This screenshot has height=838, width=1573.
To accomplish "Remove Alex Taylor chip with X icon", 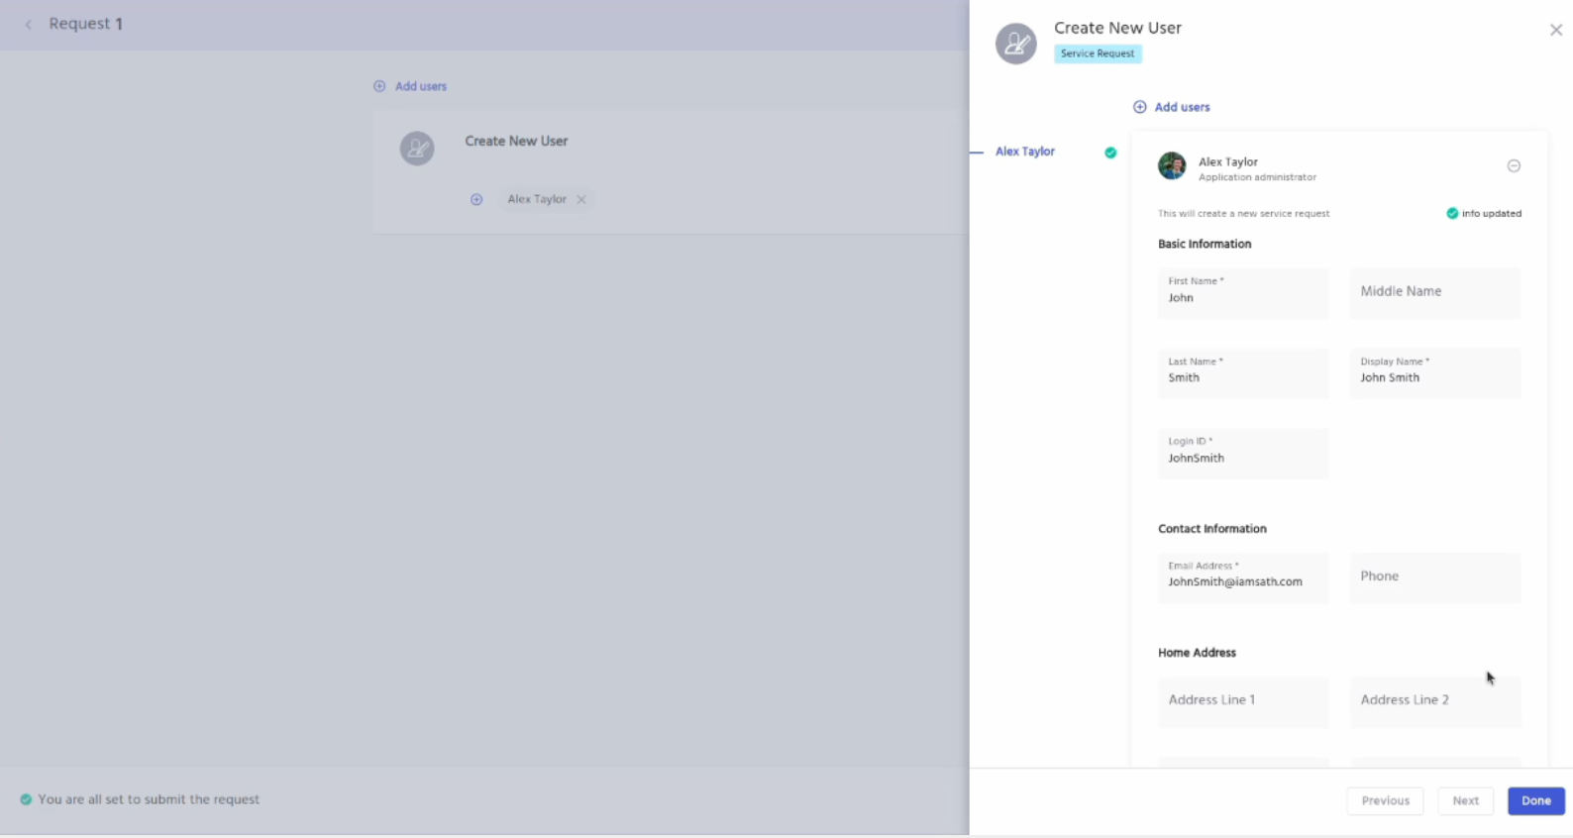I will (x=581, y=200).
